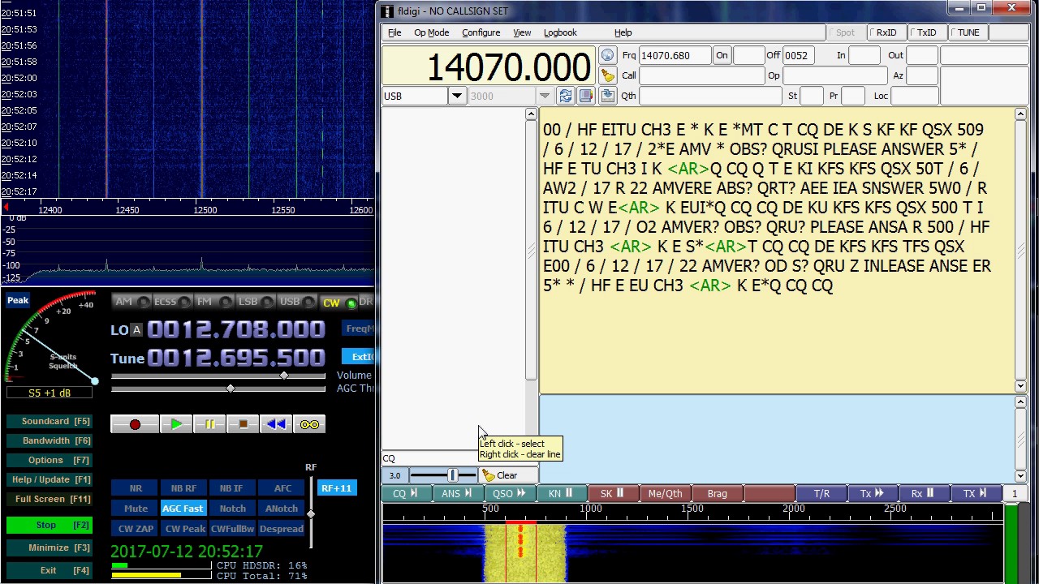The width and height of the screenshot is (1039, 584).
Task: Open Bandwidth [F6] settings
Action: [49, 440]
